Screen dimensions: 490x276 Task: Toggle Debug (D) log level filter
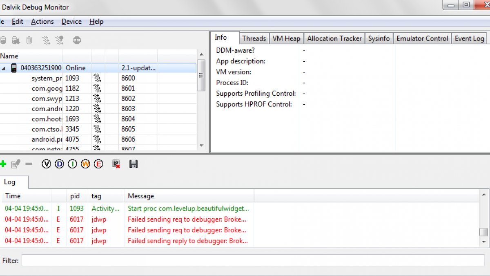coord(60,164)
